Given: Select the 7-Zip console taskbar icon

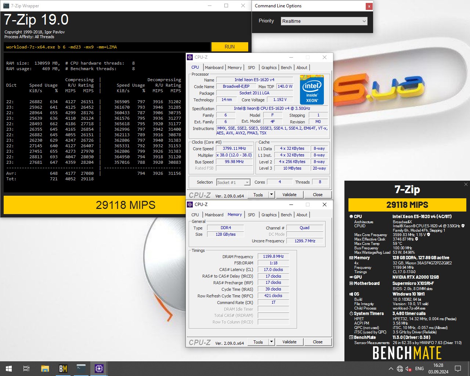Looking at the screenshot, I should 81,369.
